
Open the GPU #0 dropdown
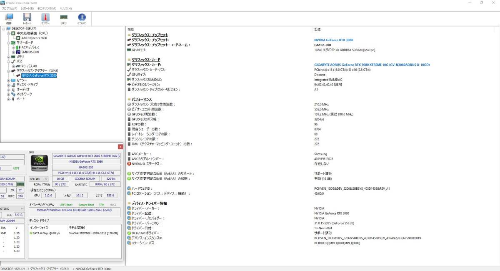[38, 178]
